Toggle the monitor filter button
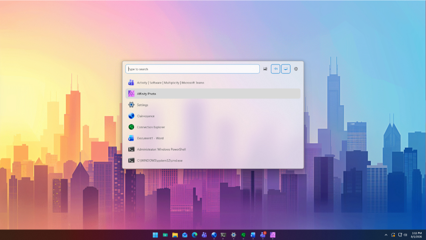This screenshot has width=426, height=240. (286, 69)
